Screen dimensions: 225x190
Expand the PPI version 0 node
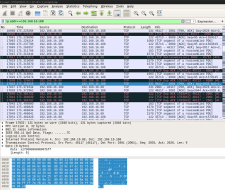[2, 126]
